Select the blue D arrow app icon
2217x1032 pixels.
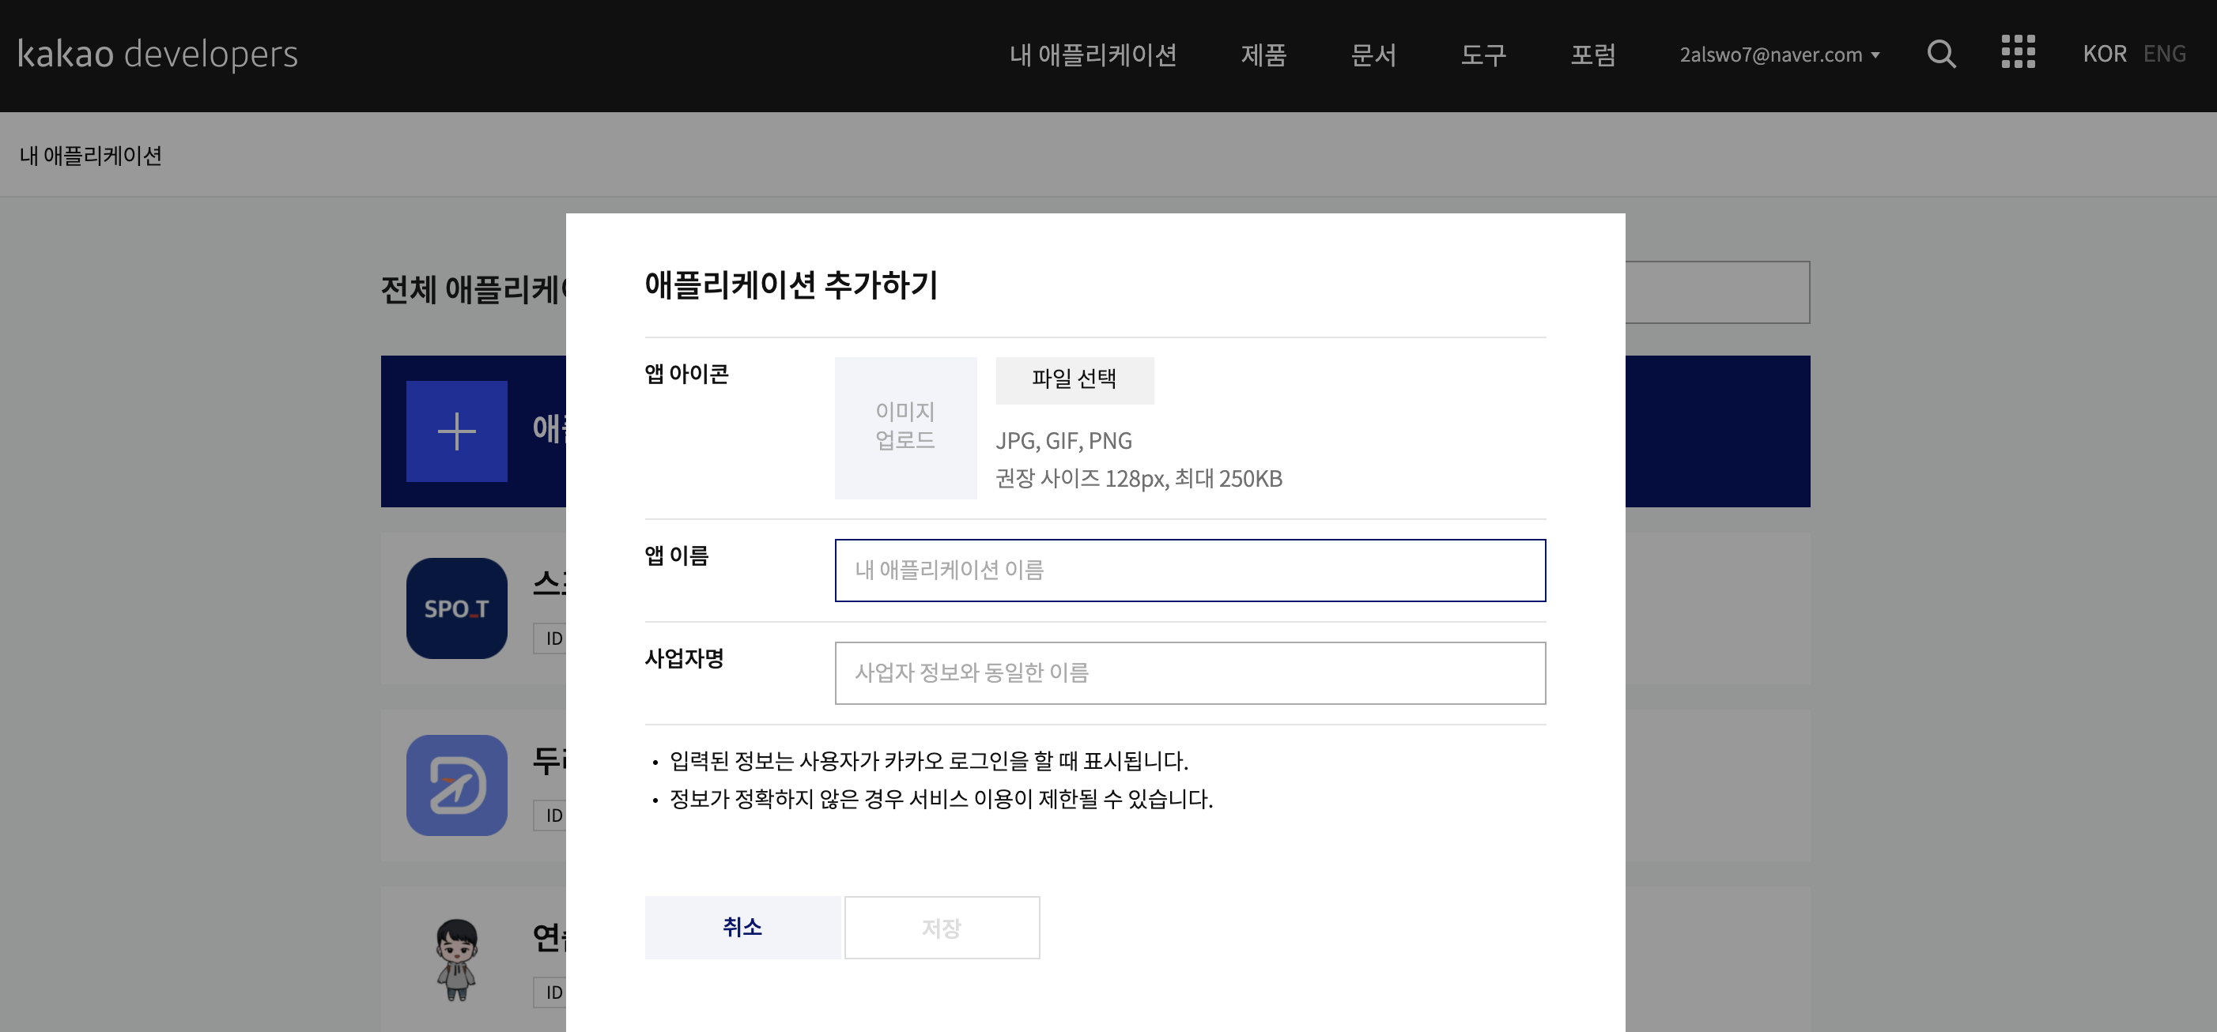click(x=456, y=785)
